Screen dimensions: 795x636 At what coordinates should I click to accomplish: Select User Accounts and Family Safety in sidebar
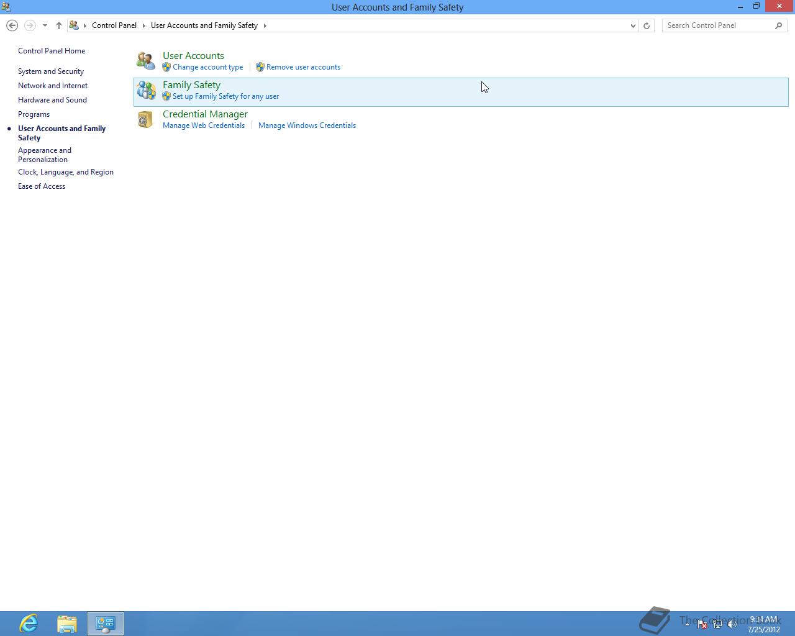(61, 133)
